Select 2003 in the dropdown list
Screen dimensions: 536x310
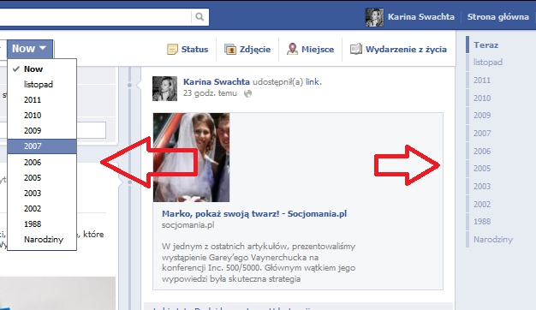[x=42, y=194]
